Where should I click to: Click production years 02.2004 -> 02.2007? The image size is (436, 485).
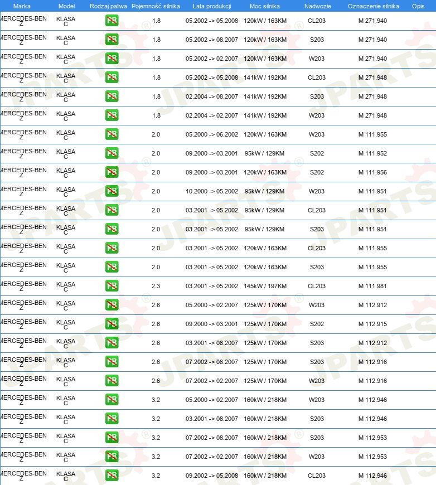coord(212,116)
